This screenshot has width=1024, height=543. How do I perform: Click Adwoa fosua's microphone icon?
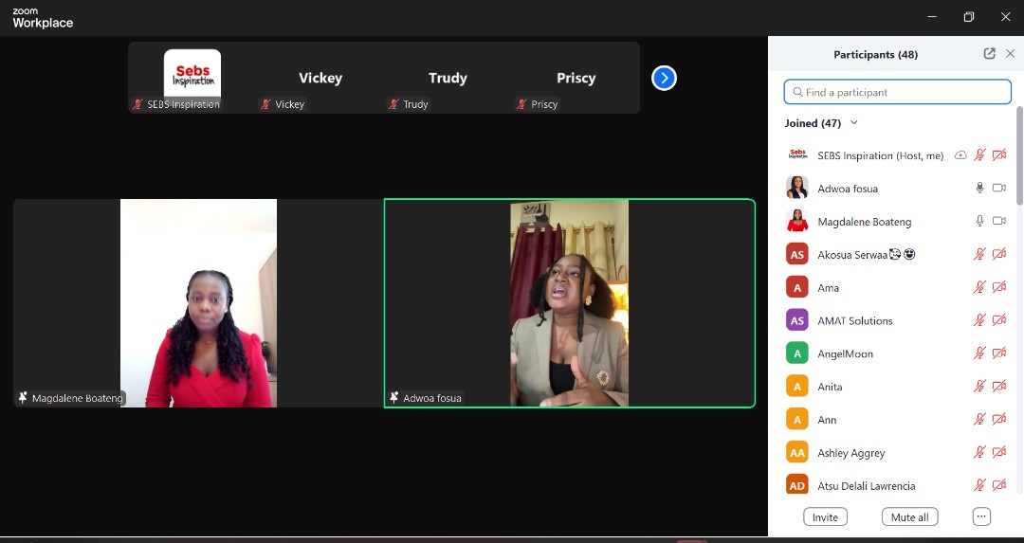tap(980, 189)
